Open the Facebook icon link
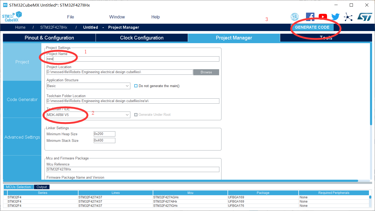 (x=310, y=17)
